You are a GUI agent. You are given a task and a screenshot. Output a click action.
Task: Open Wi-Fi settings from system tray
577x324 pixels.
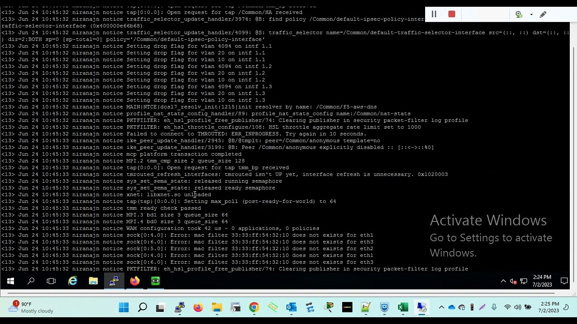pos(508,307)
